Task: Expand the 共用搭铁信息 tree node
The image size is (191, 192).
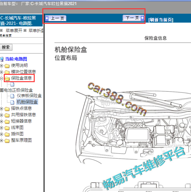Action: [1, 115]
